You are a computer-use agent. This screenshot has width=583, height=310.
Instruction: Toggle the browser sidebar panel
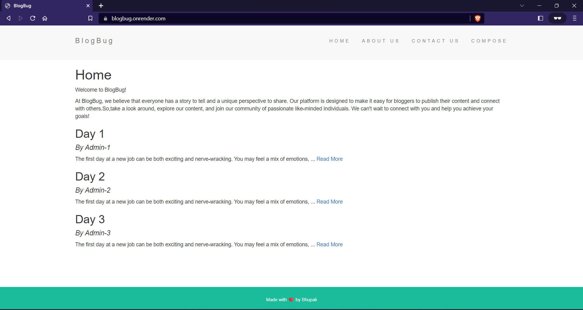[540, 19]
